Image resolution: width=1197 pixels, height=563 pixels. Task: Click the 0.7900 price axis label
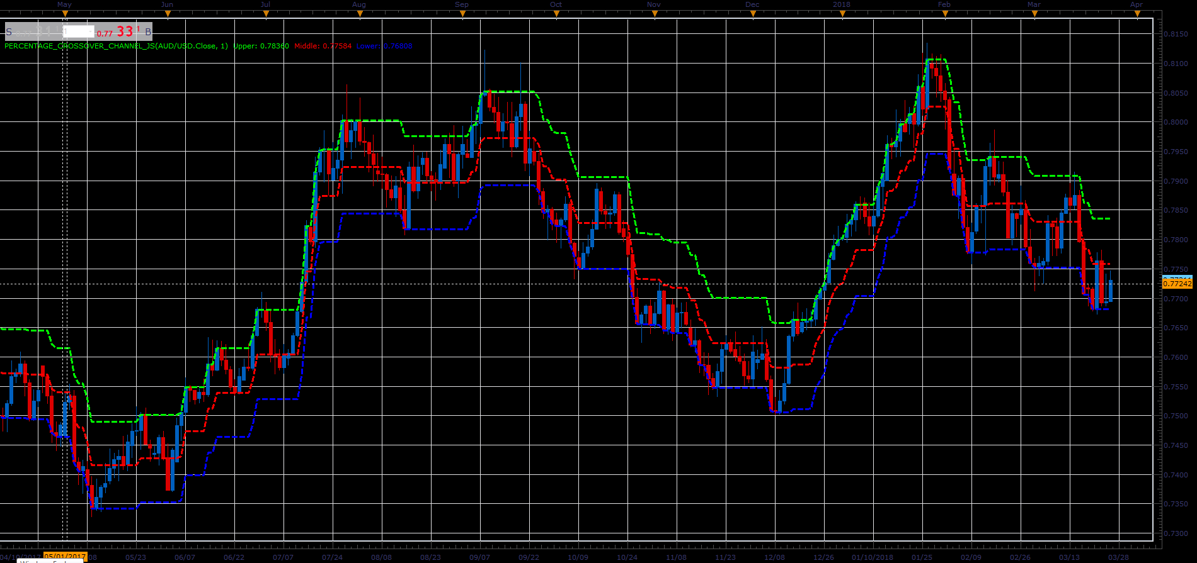1176,181
